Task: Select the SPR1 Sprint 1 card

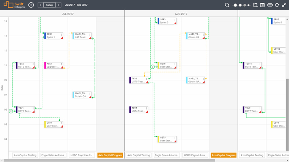Action: click(54, 36)
